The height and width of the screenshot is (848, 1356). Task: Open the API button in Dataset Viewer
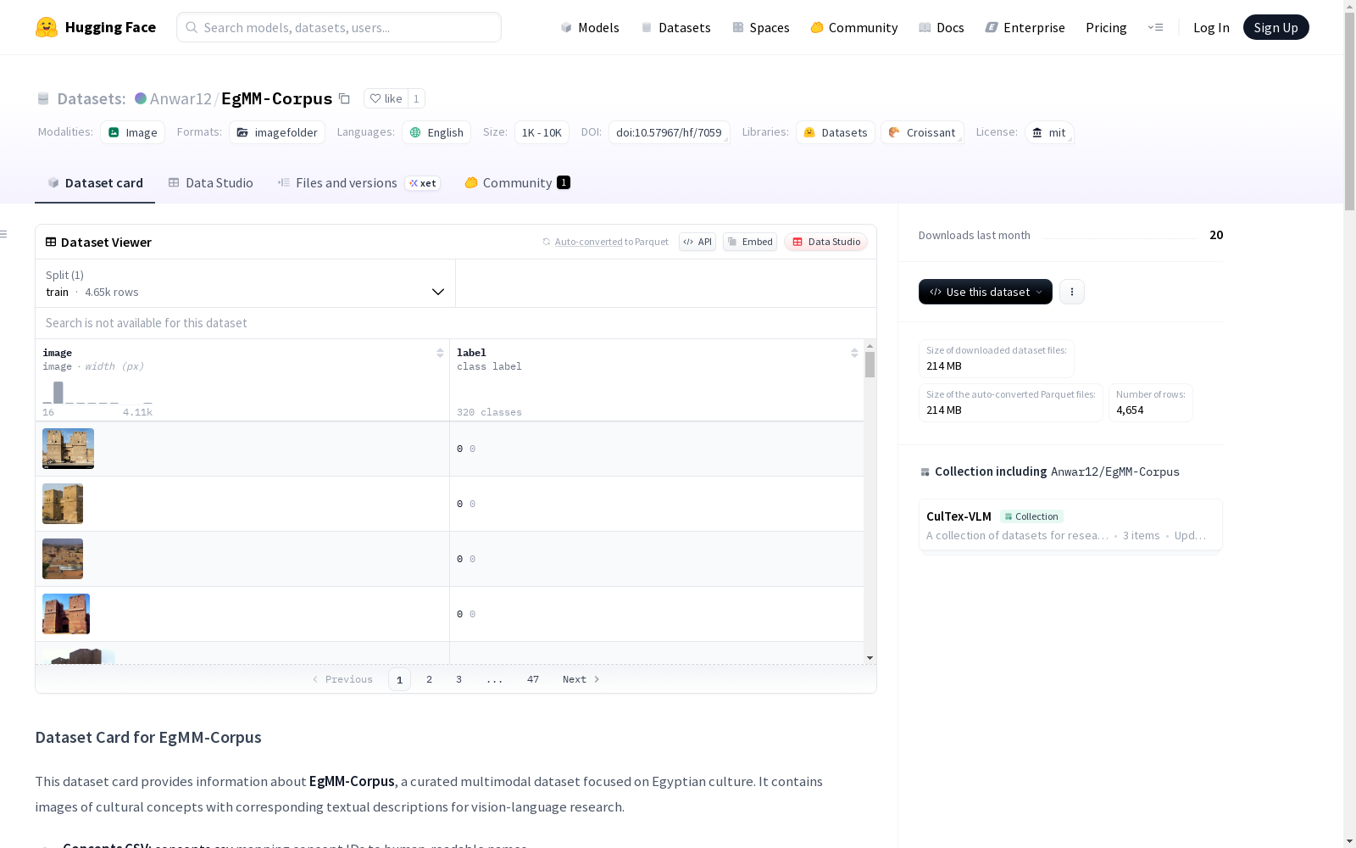(x=697, y=242)
